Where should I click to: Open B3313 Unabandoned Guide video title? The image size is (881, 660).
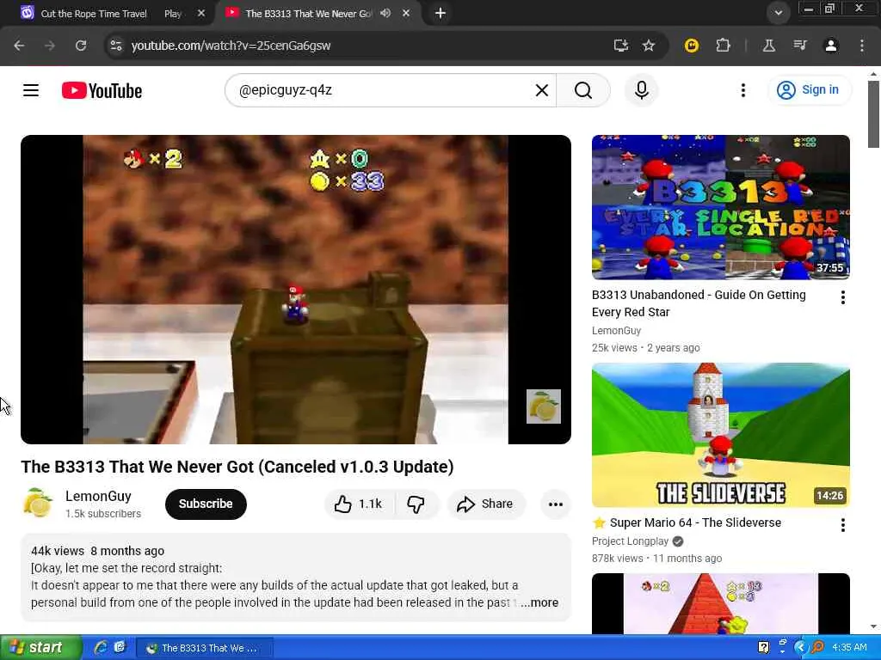[699, 303]
